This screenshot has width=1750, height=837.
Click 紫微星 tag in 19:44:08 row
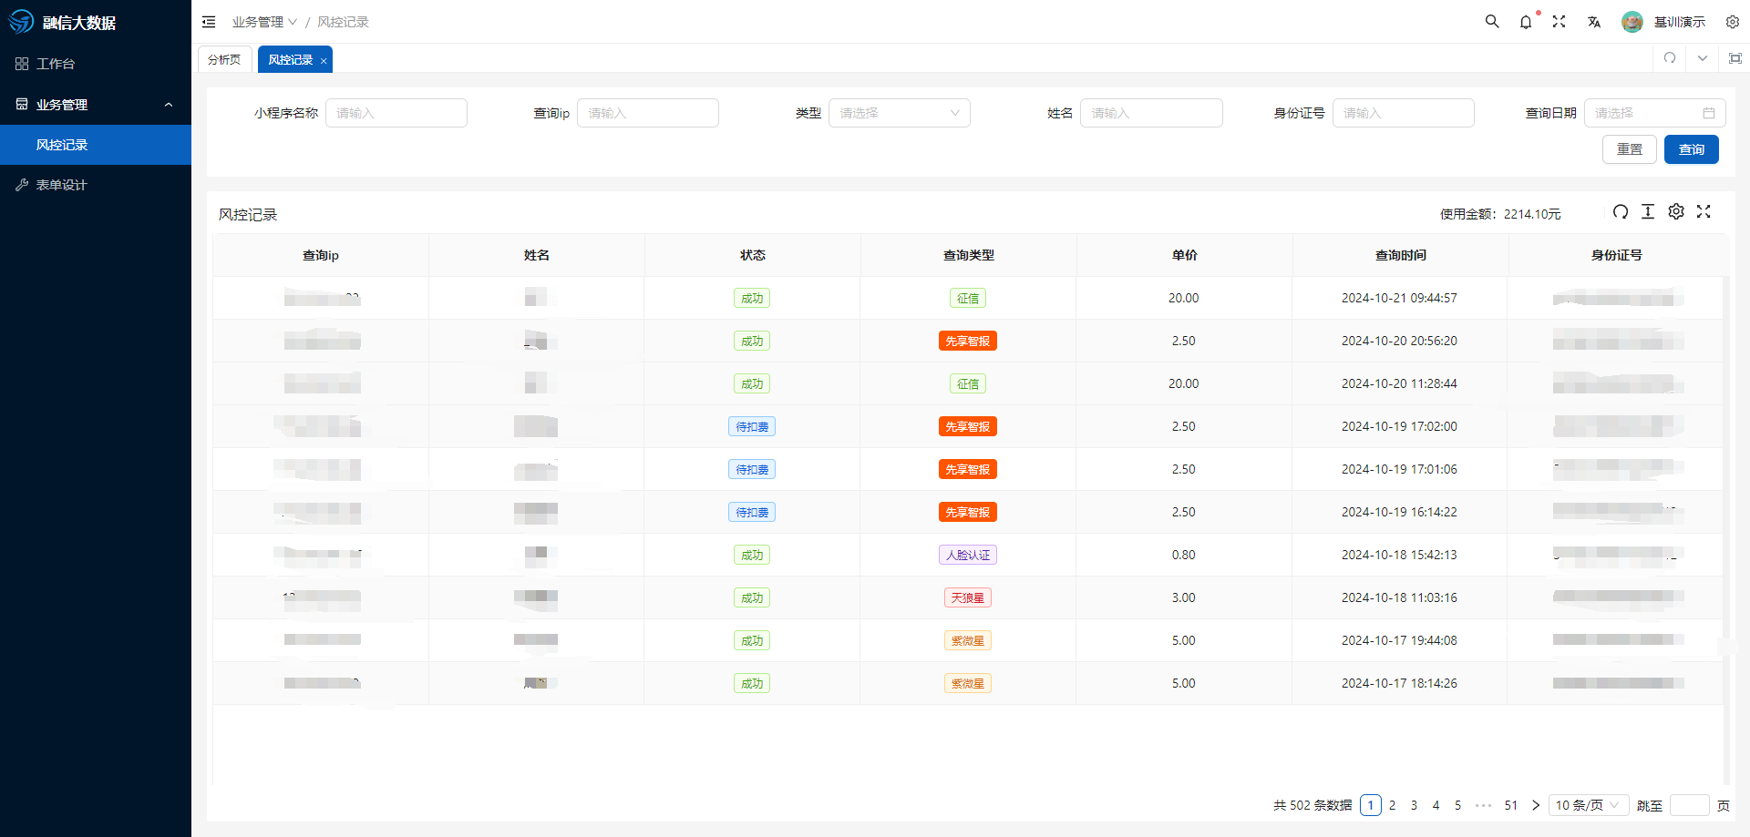968,640
